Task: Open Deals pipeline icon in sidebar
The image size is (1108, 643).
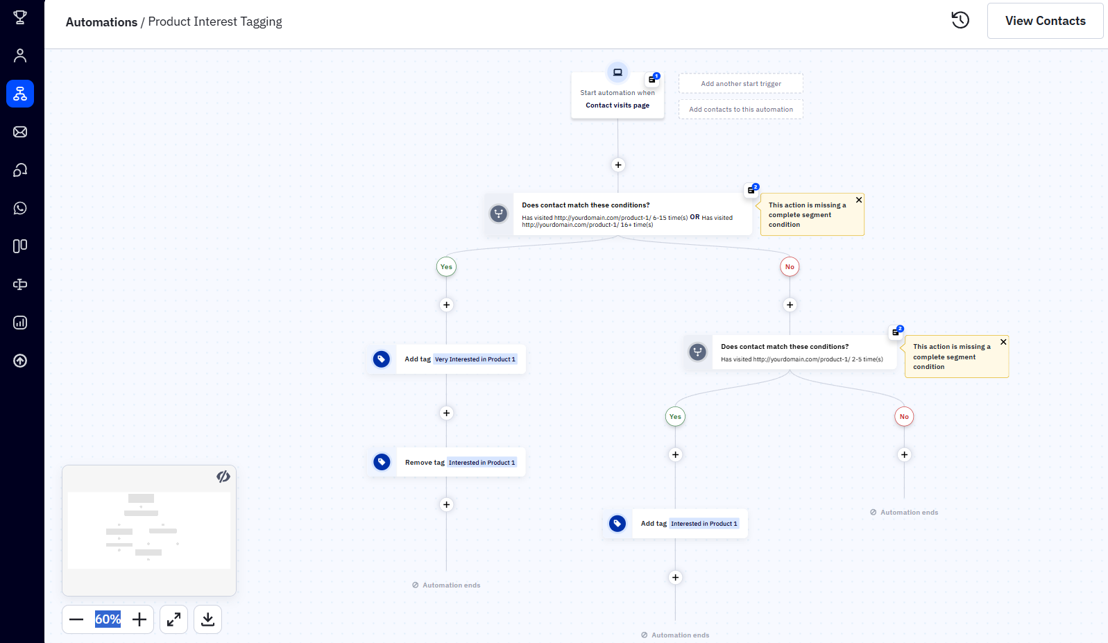Action: [x=20, y=246]
